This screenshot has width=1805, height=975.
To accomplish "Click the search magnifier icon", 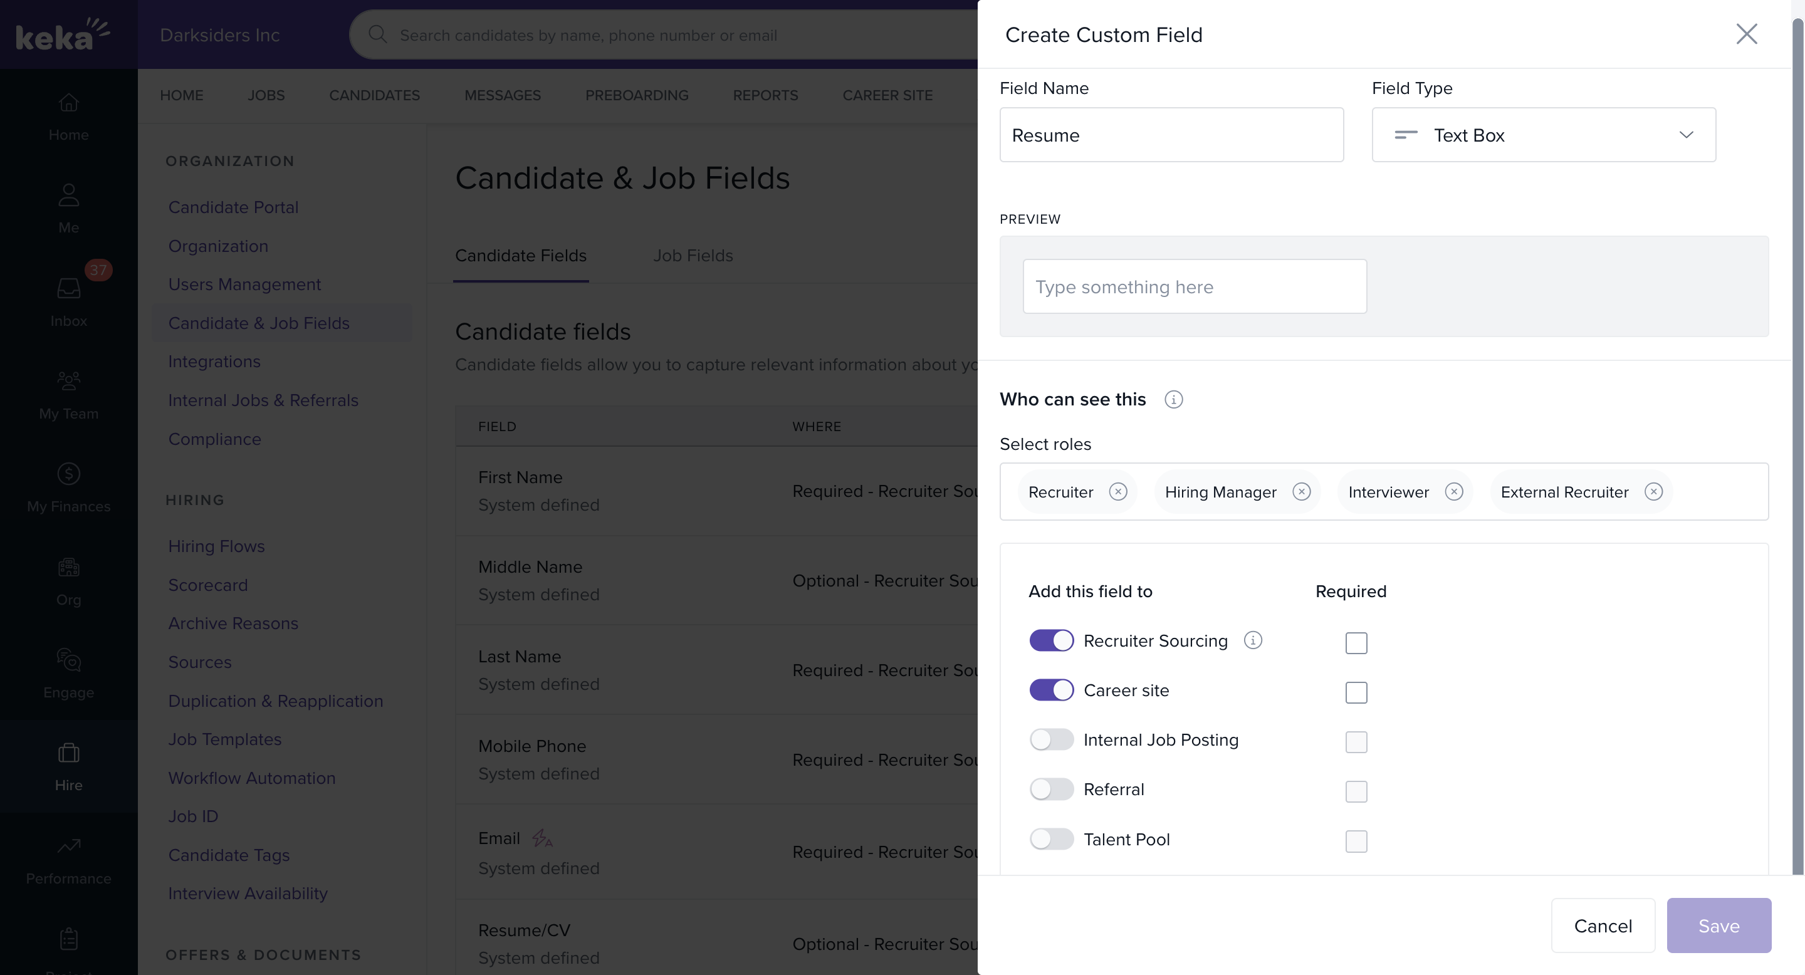I will pos(378,34).
